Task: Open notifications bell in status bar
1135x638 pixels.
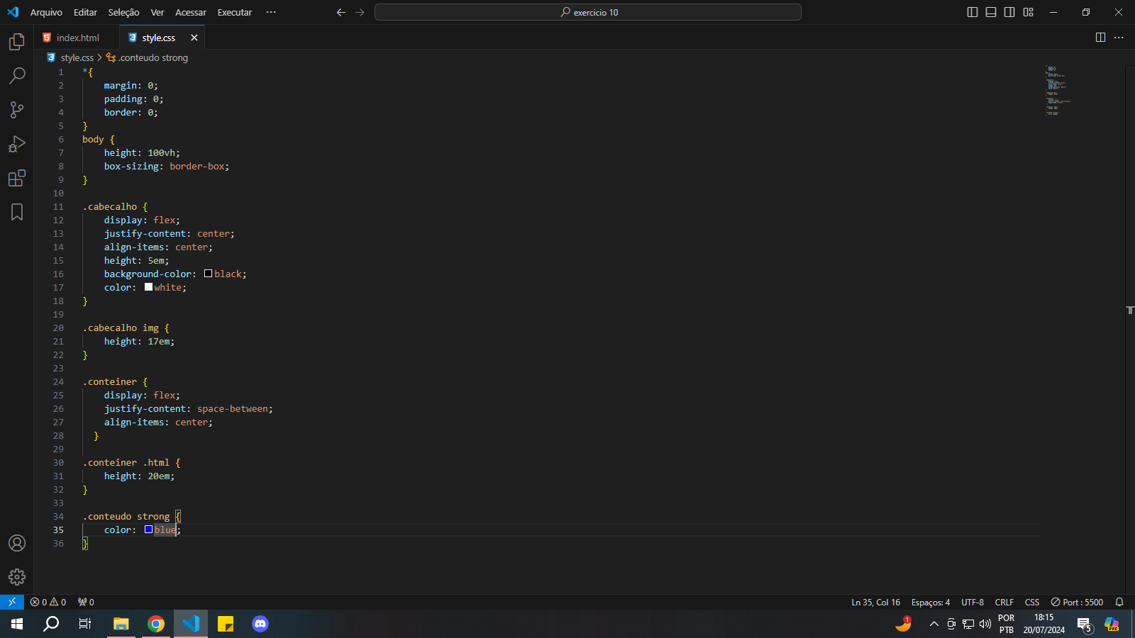Action: click(x=1119, y=602)
